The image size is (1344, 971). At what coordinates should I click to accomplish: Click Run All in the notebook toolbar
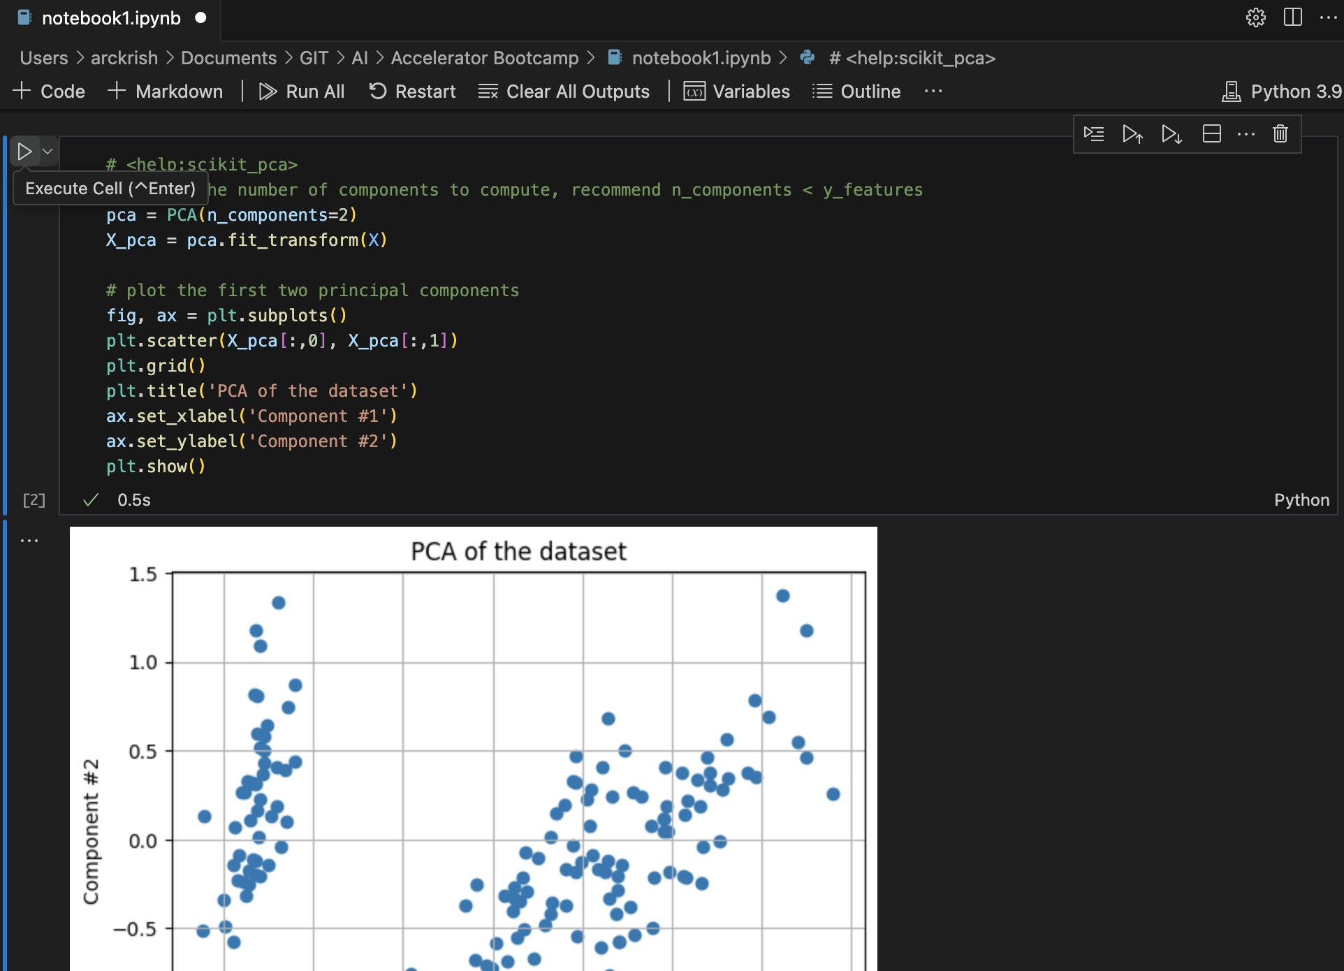tap(302, 92)
